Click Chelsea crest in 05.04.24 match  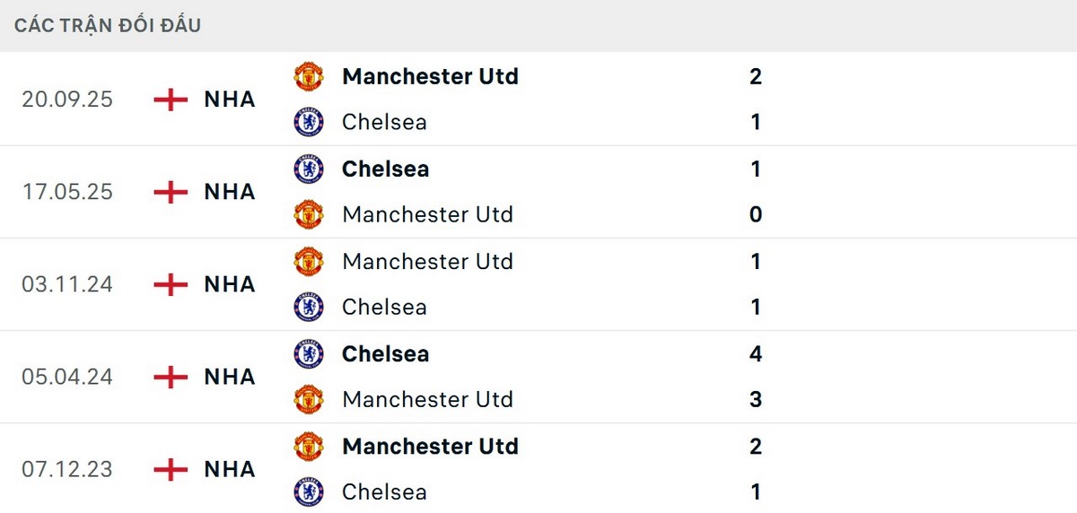coord(309,353)
